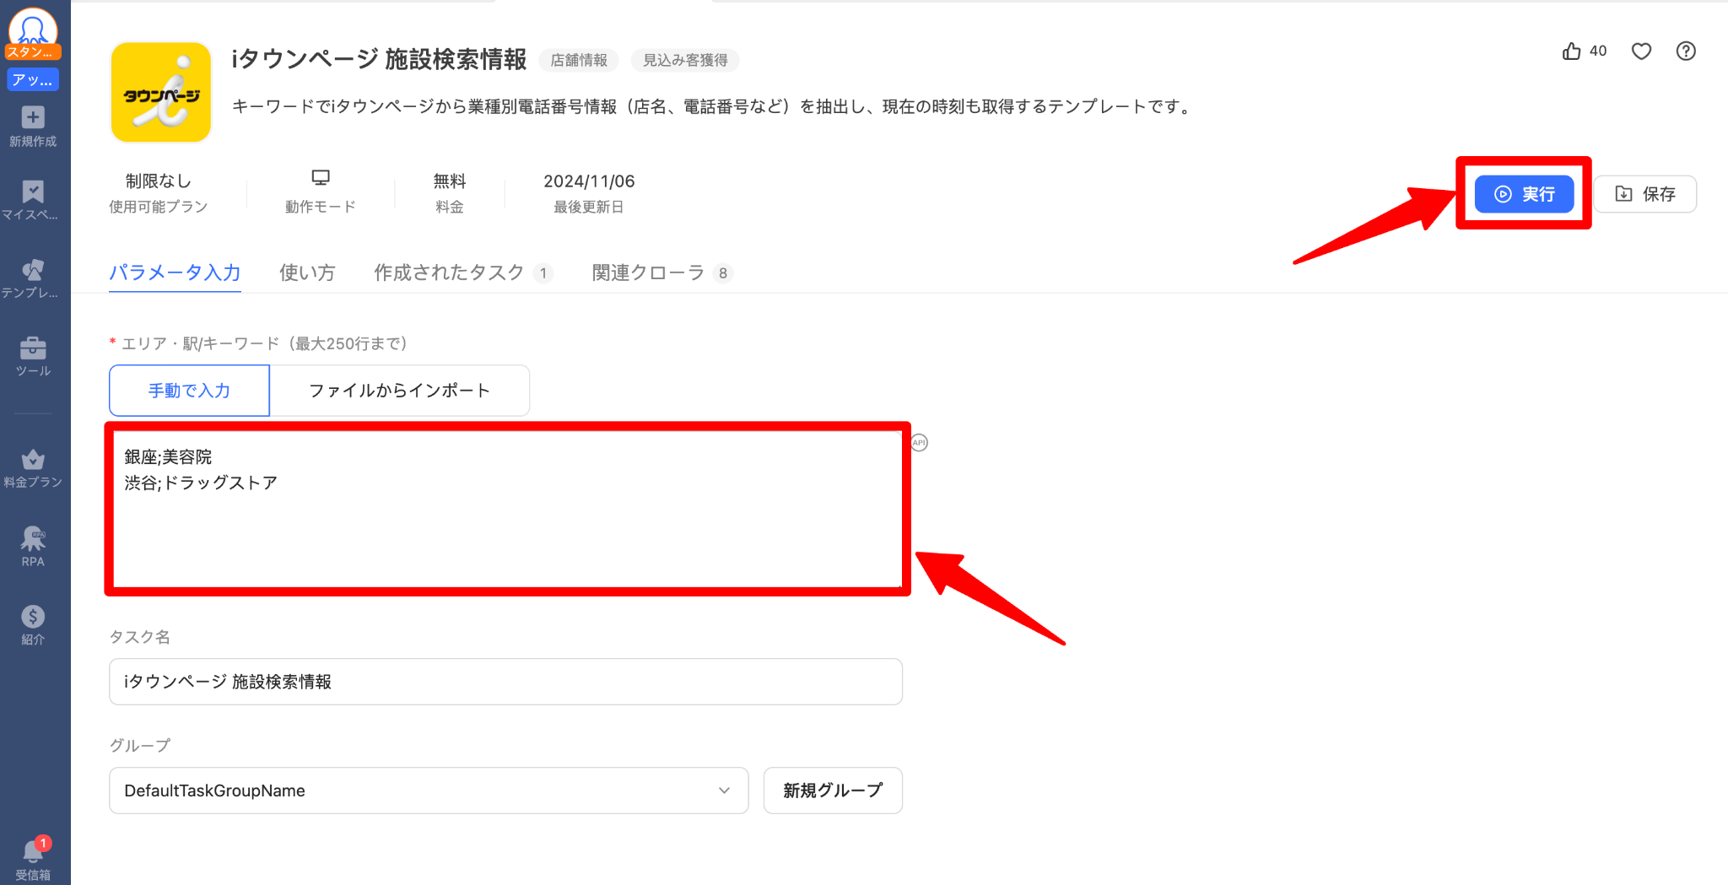
Task: Toggle the favorite heart icon
Action: point(1640,51)
